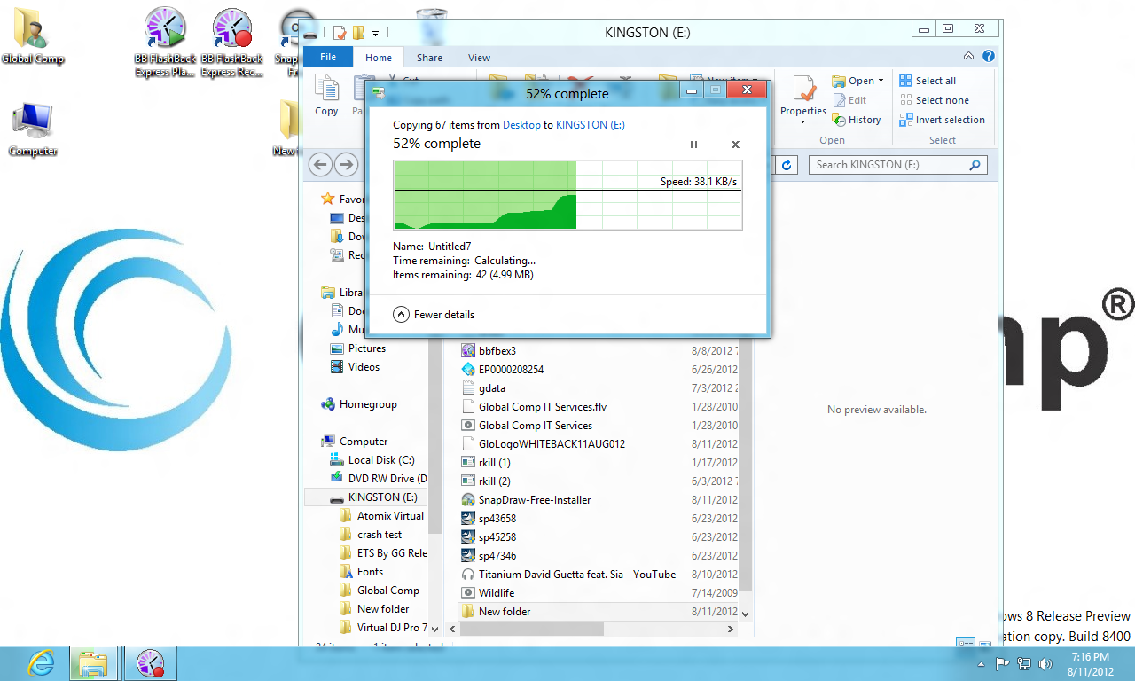Open DVD RW Drive in navigation pane
The width and height of the screenshot is (1135, 681).
point(379,479)
